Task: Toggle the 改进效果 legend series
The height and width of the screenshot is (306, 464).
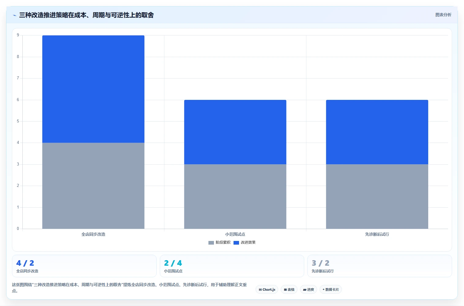Action: (x=245, y=242)
